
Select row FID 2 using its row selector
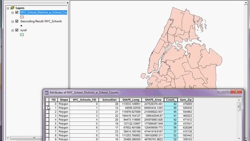point(47,112)
